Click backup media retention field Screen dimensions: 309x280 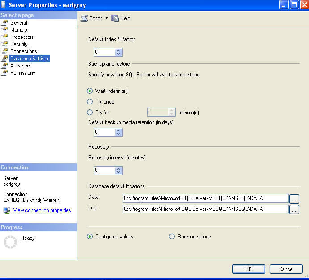tap(105, 132)
